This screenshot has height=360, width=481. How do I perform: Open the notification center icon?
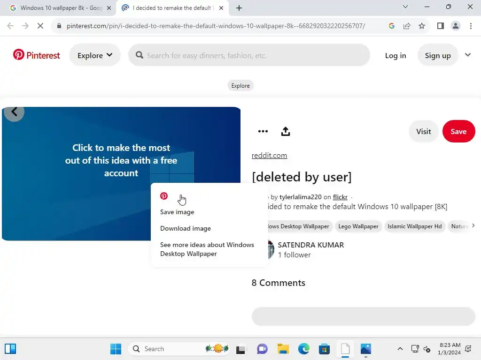pos(468,349)
